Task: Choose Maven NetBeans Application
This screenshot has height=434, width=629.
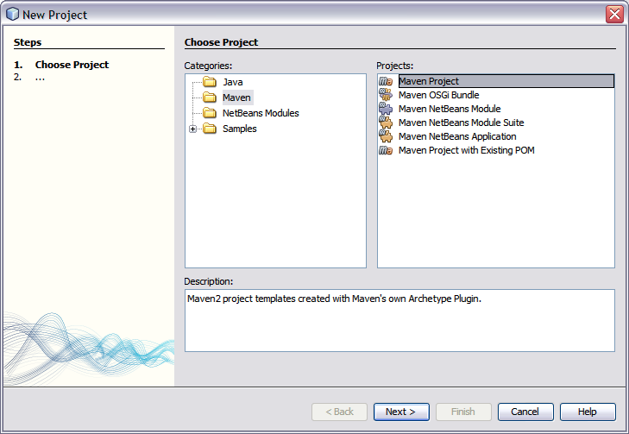Action: click(x=457, y=136)
